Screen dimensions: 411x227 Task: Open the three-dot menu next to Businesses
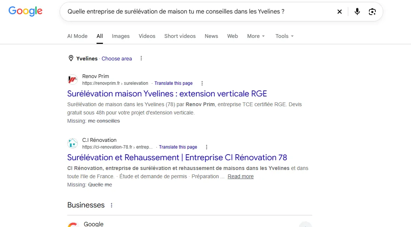point(112,205)
